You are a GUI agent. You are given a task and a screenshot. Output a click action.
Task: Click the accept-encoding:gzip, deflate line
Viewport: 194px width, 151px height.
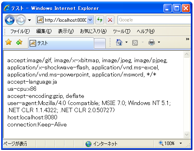[x=46, y=96]
